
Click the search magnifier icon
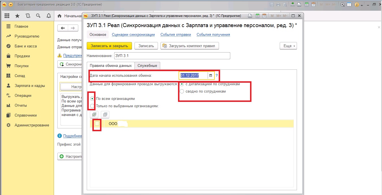(x=38, y=16)
